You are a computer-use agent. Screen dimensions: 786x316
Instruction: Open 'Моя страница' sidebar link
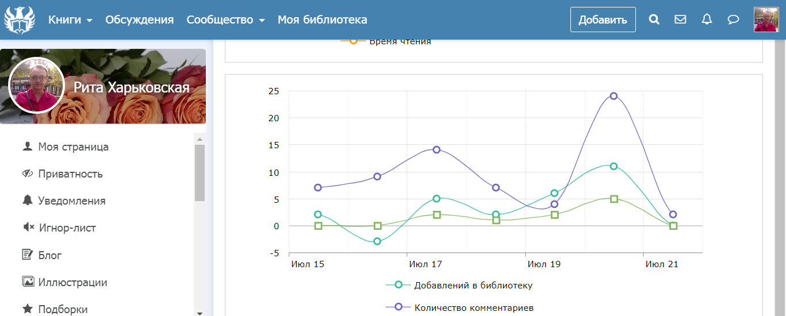point(73,147)
